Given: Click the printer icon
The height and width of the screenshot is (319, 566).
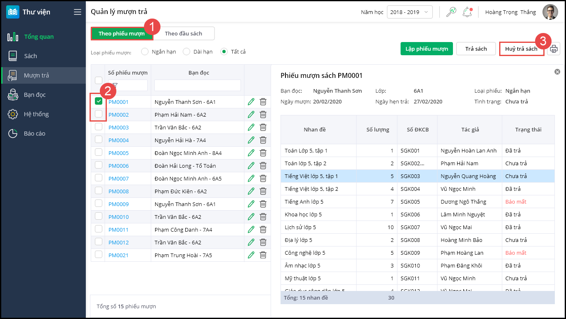Looking at the screenshot, I should 554,49.
